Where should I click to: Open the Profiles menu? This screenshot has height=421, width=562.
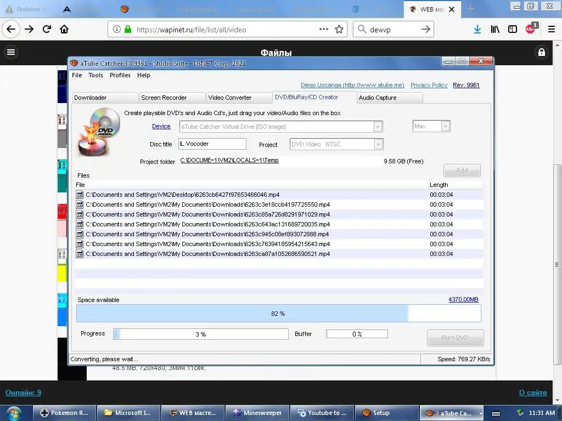tap(120, 75)
